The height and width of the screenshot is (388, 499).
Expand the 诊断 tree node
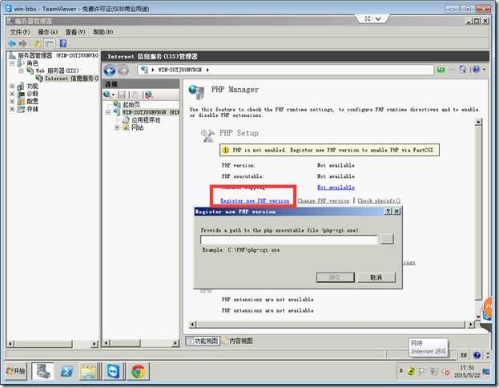pyautogui.click(x=12, y=94)
